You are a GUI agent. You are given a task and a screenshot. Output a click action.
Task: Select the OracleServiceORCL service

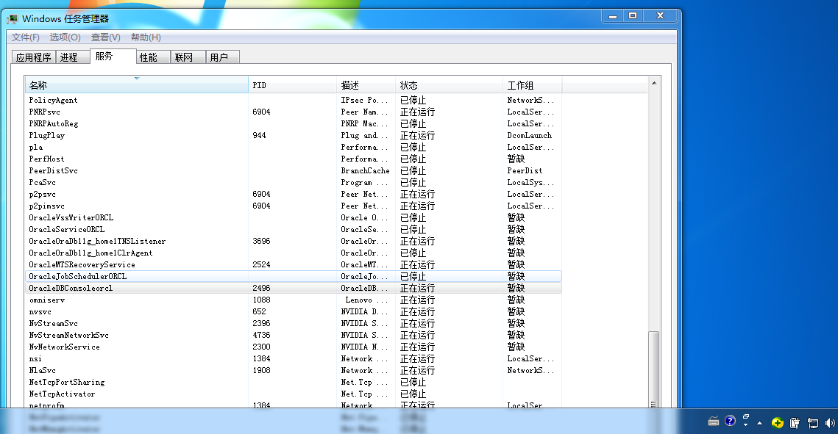[x=67, y=229]
